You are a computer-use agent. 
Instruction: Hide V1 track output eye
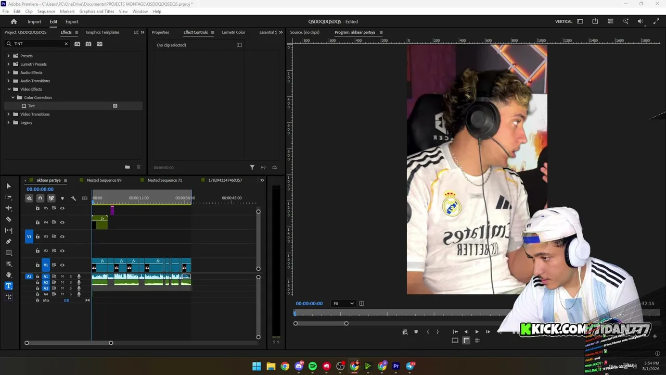pos(62,265)
